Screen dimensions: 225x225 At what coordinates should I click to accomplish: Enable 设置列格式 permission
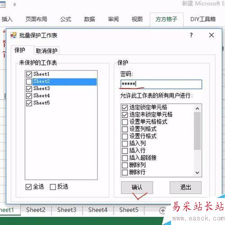[125, 129]
